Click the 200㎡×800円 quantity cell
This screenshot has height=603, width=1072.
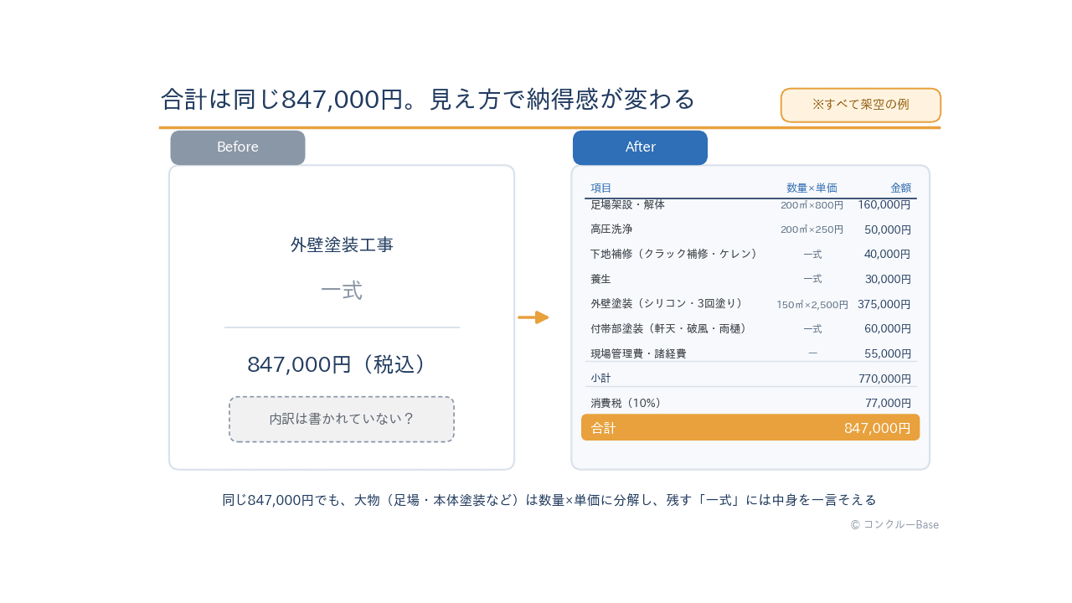(x=812, y=204)
